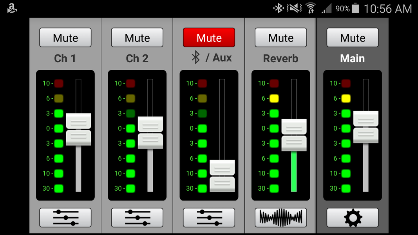Tap the Wi-Fi icon in status bar
The height and width of the screenshot is (235, 418).
point(311,8)
